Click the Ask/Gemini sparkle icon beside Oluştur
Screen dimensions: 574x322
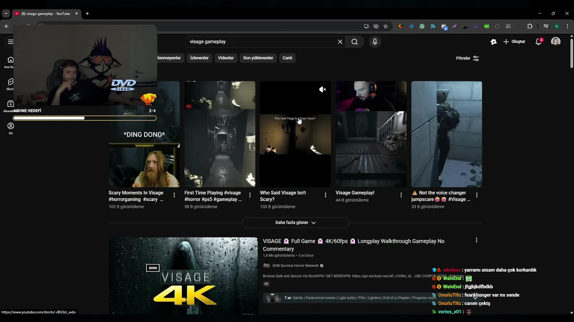pos(493,42)
